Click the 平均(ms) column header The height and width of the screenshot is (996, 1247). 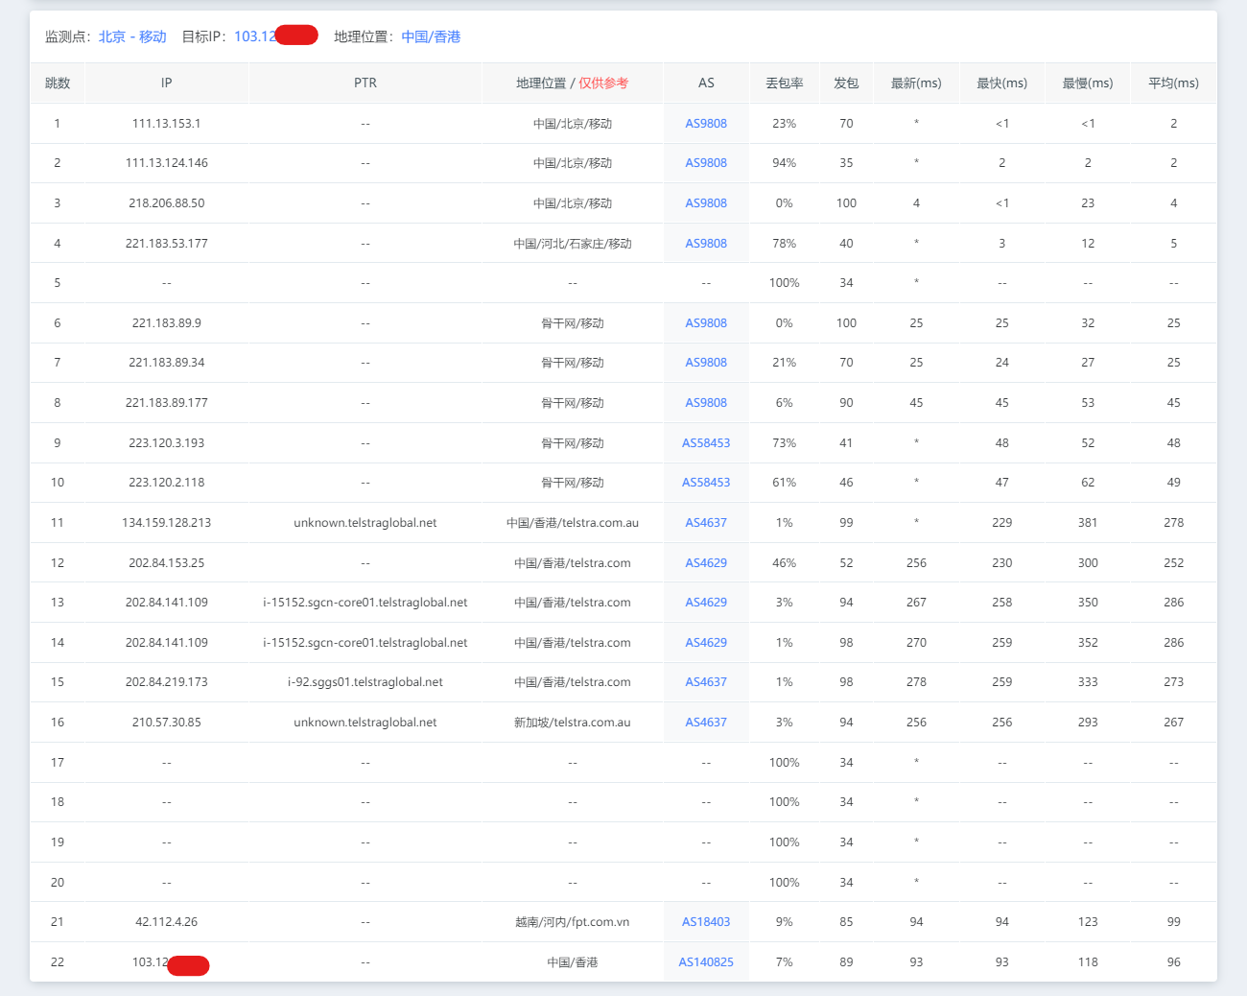1174,83
